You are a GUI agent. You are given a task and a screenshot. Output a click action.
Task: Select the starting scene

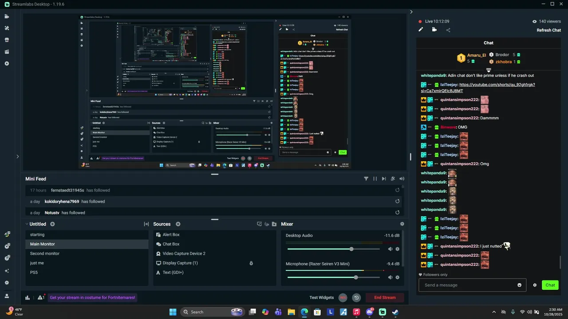pos(87,235)
